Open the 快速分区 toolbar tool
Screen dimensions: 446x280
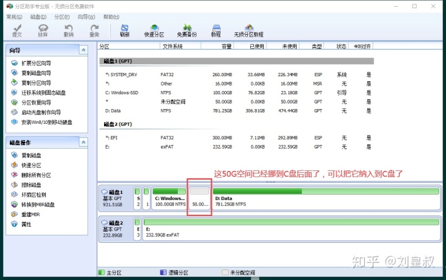point(154,30)
